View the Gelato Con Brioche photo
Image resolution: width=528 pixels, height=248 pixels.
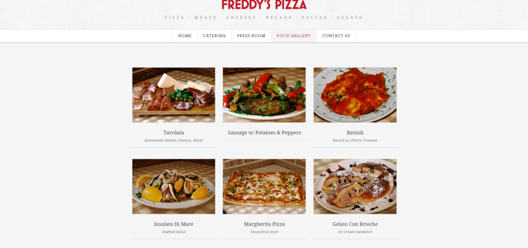[x=355, y=187]
